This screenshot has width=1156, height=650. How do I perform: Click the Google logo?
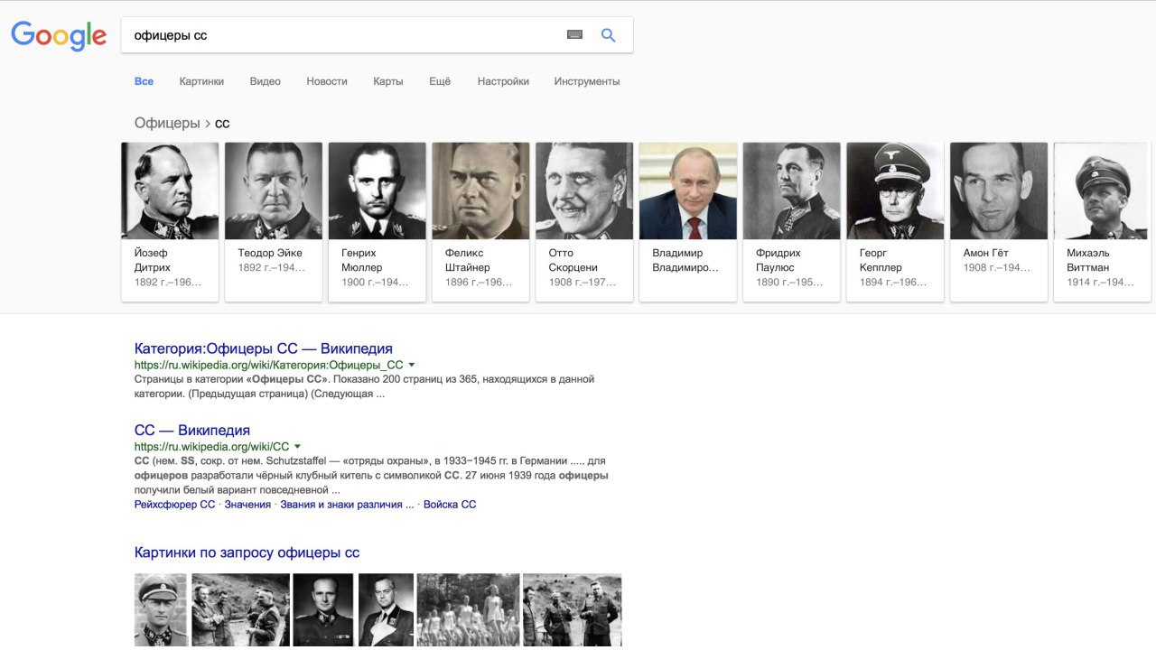(x=59, y=35)
